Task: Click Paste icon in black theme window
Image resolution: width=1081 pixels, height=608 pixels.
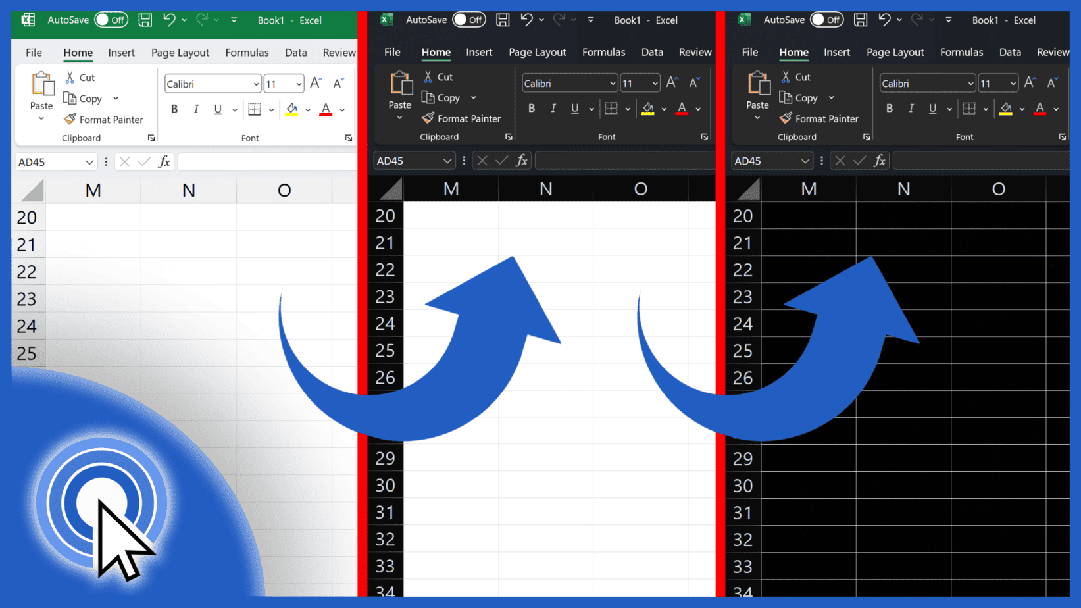Action: pyautogui.click(x=758, y=84)
